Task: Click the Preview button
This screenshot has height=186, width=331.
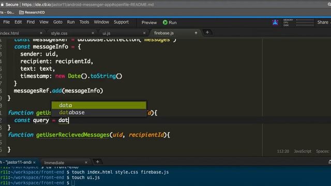Action: click(149, 23)
